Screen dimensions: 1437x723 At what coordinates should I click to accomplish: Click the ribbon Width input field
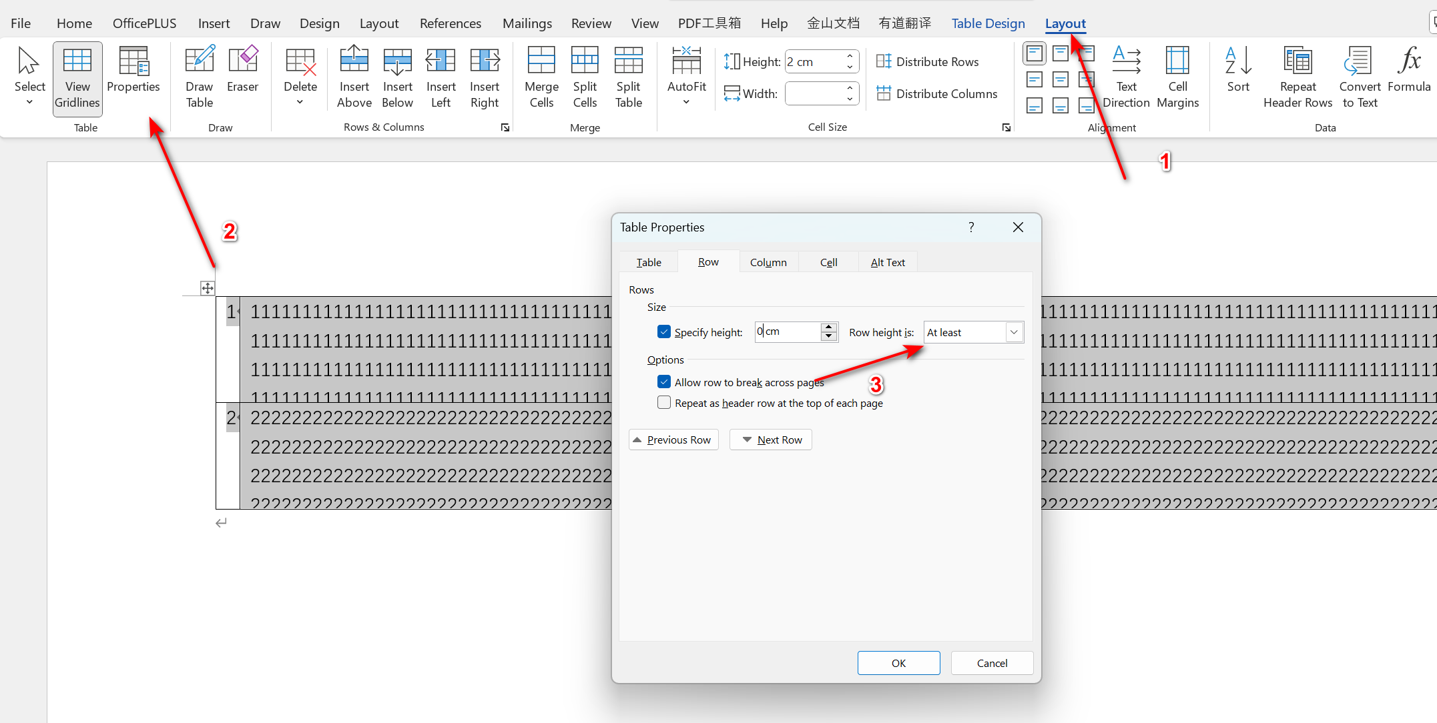814,93
